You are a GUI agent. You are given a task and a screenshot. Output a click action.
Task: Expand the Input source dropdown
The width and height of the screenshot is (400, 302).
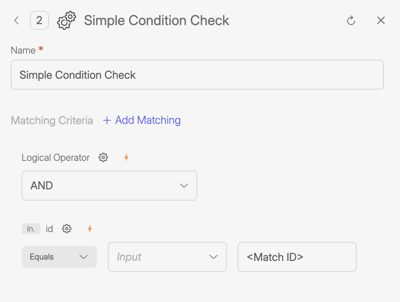coord(167,257)
